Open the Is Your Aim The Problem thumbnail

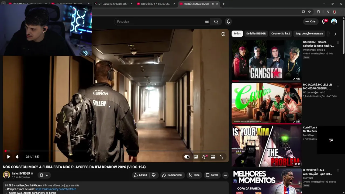267,146
